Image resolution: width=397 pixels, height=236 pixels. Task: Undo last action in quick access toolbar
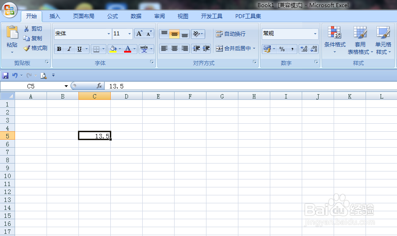[x=15, y=75]
